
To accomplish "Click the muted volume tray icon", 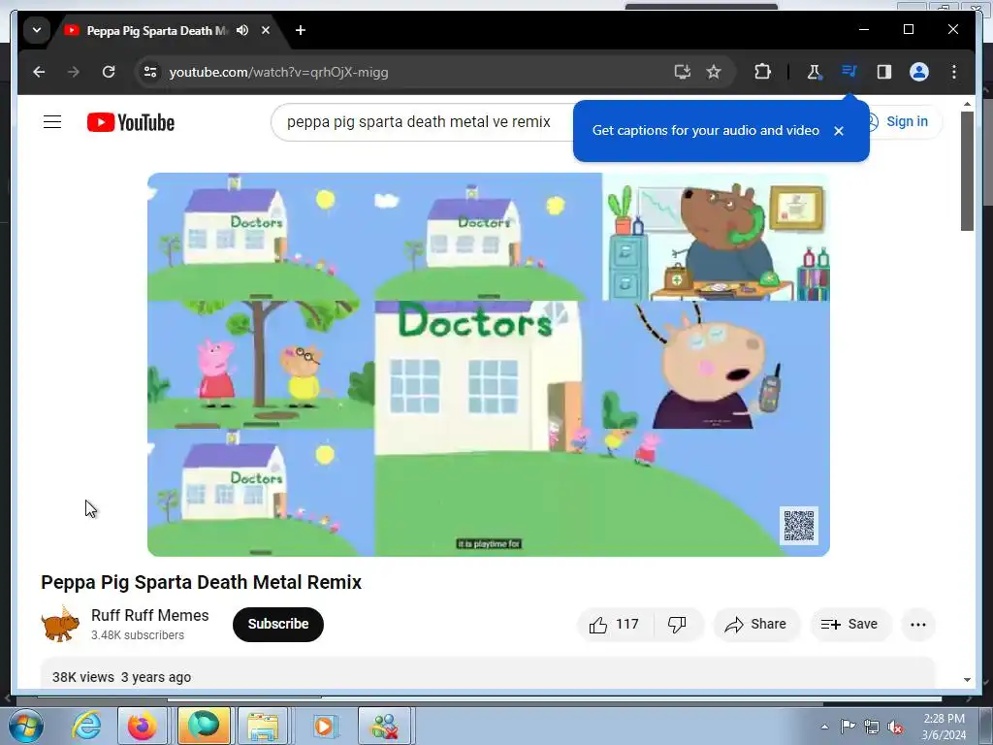I will (895, 727).
